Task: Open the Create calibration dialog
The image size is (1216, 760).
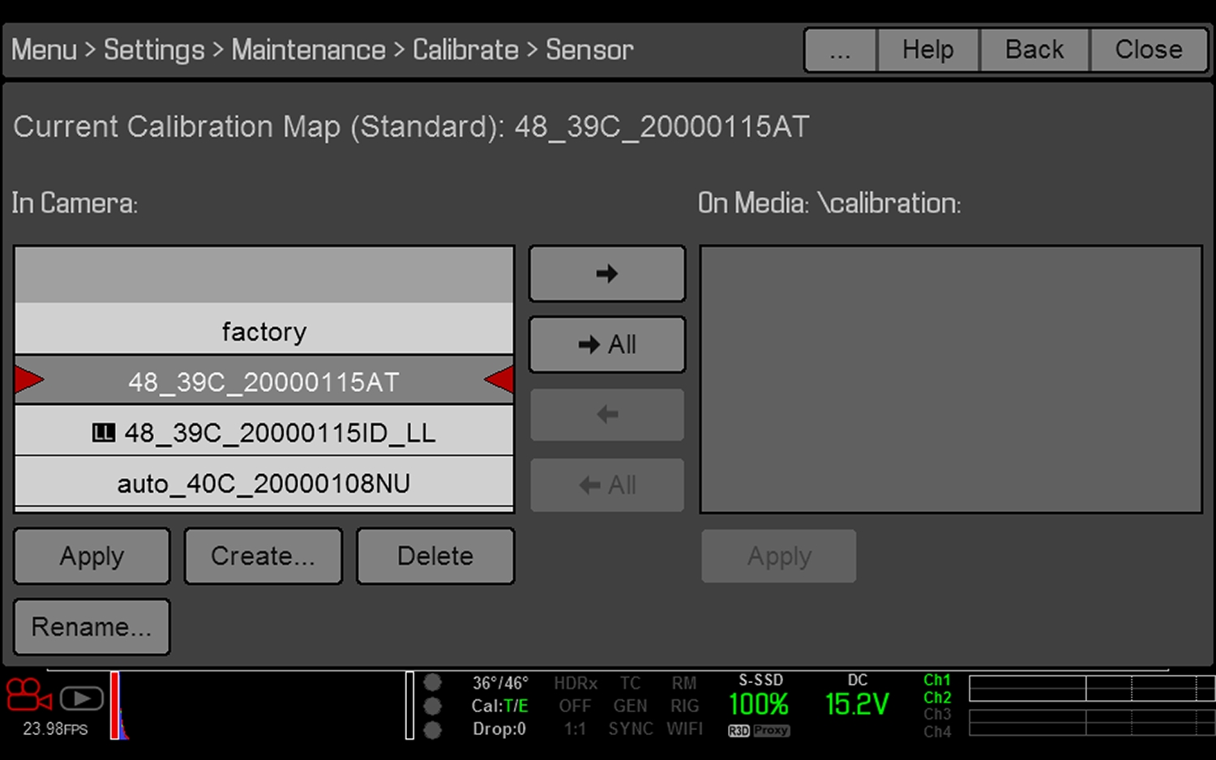Action: pyautogui.click(x=263, y=556)
